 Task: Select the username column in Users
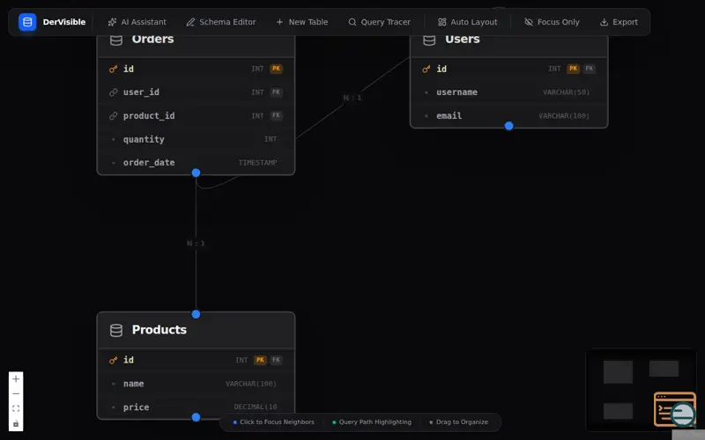pos(509,92)
